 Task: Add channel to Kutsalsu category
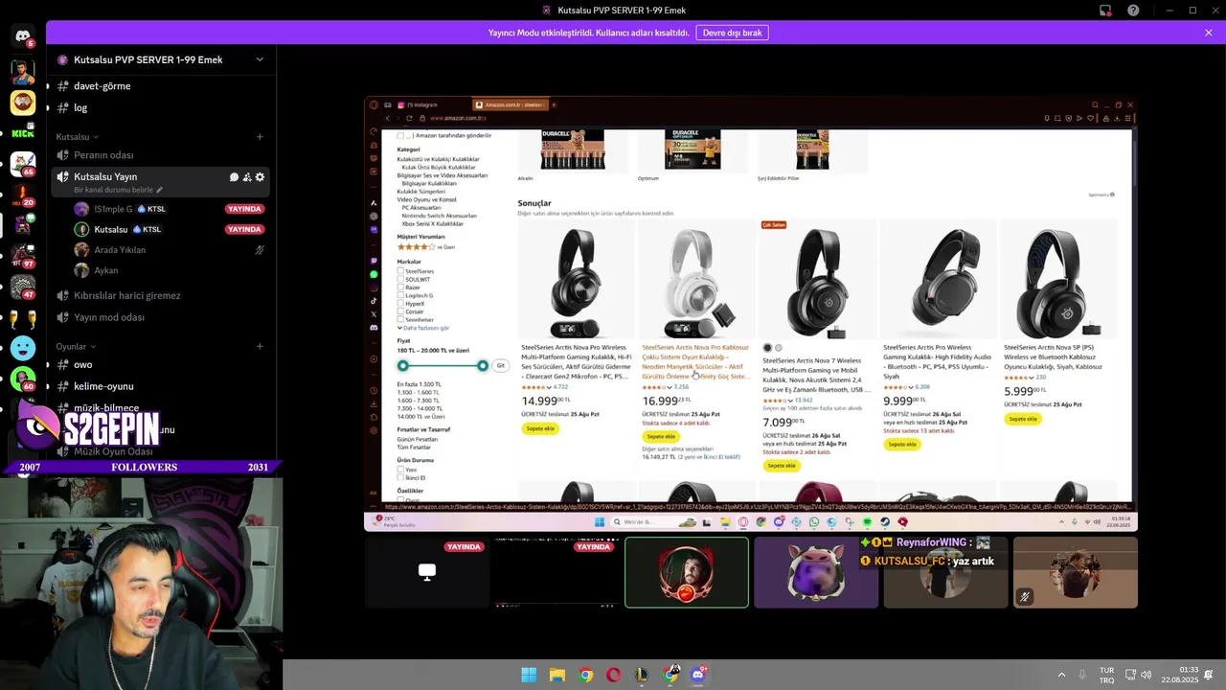260,137
